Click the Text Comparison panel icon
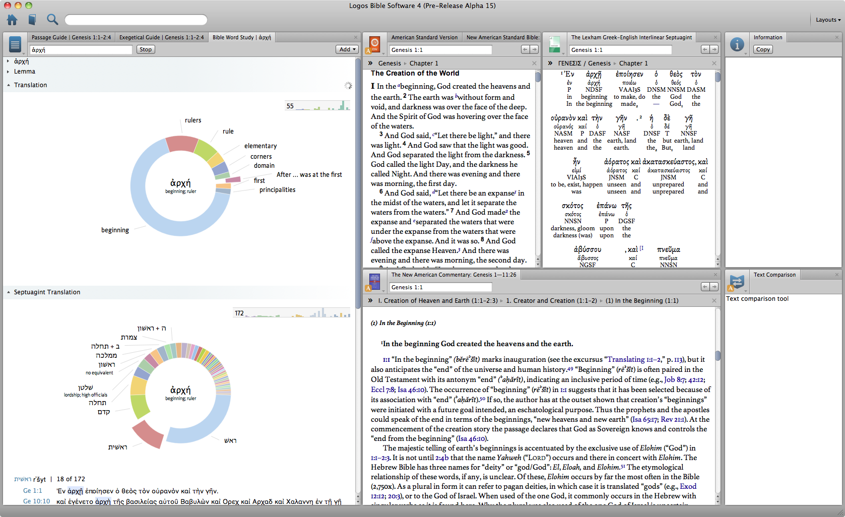The image size is (845, 517). [737, 282]
